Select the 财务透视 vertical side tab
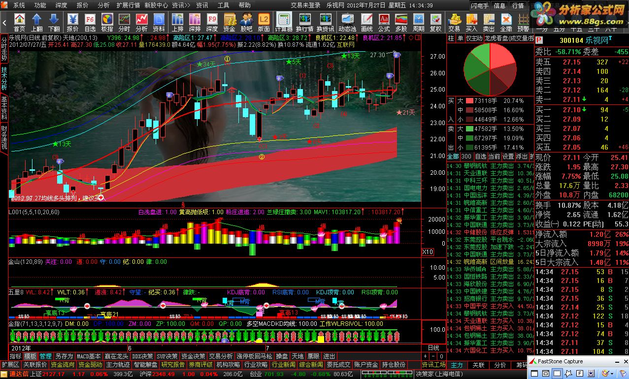Screen dimensions: 629x379 tap(4, 137)
